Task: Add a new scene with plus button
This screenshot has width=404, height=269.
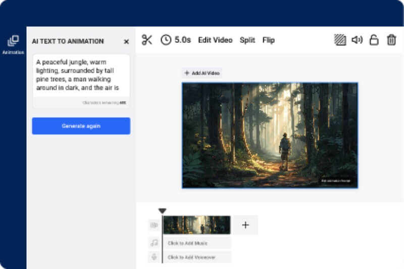Action: pos(245,225)
